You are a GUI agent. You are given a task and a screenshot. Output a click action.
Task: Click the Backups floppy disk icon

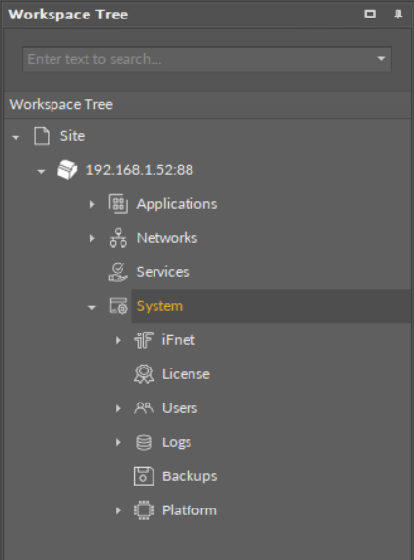pos(144,476)
